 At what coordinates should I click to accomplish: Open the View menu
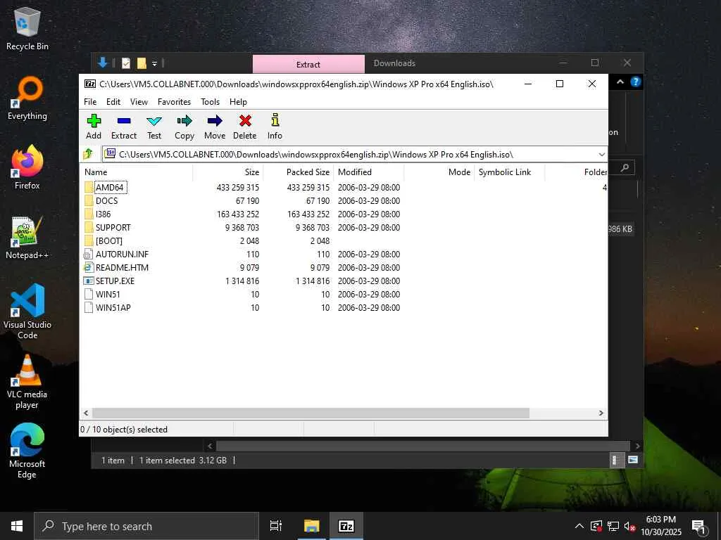coord(139,101)
